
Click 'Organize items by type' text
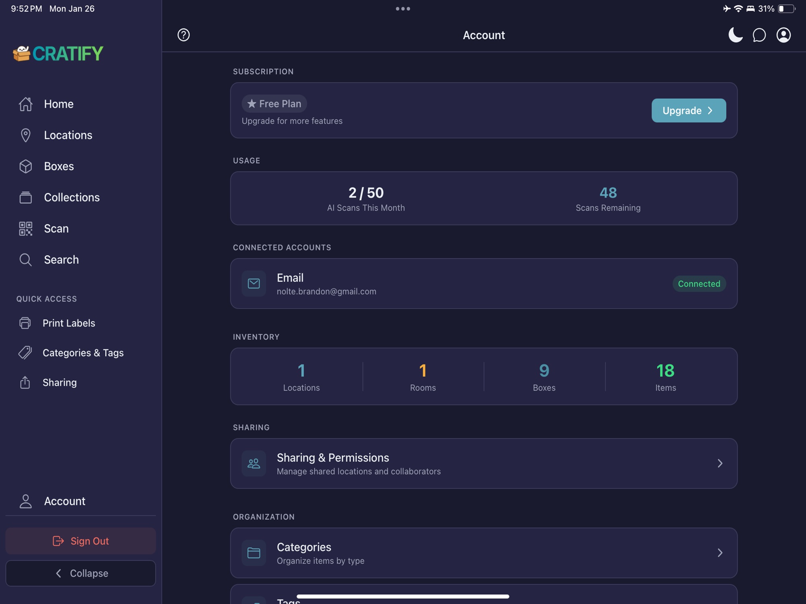[320, 561]
